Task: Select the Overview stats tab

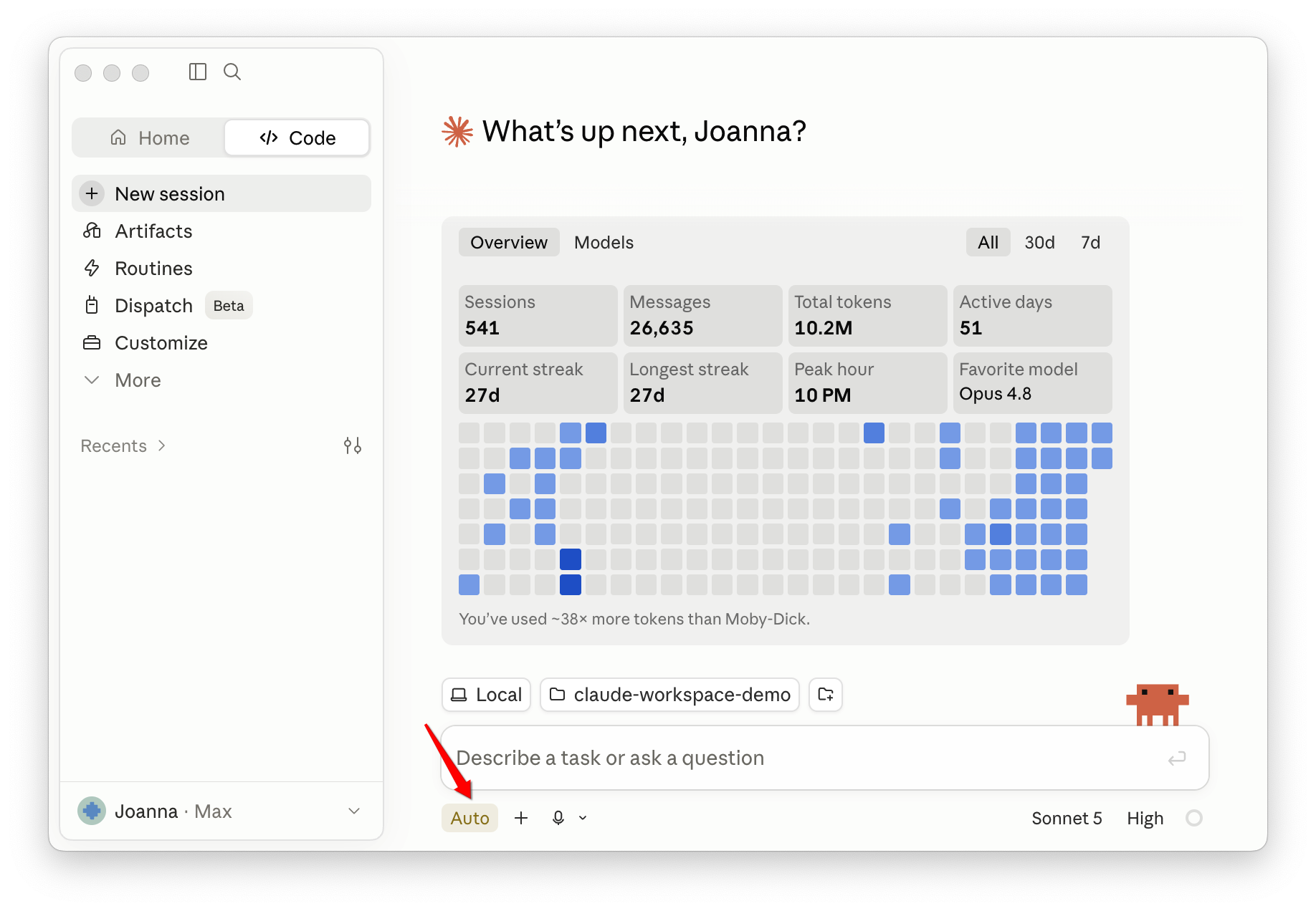Action: [509, 243]
